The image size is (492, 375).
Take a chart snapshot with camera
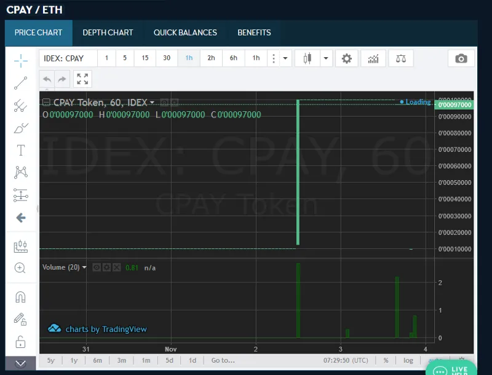pyautogui.click(x=461, y=58)
